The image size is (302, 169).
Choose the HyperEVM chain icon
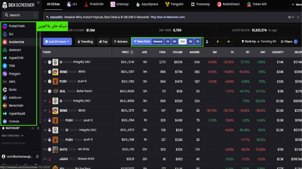click(x=5, y=58)
